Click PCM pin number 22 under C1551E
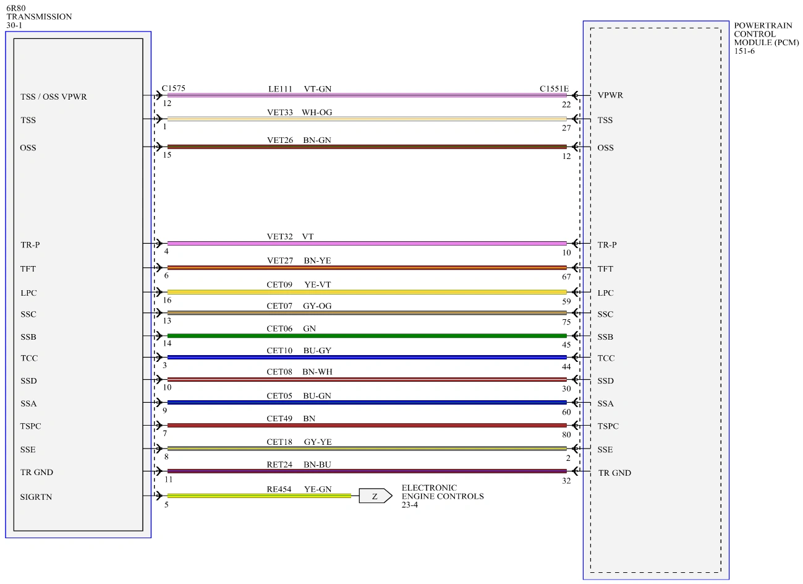 (566, 105)
